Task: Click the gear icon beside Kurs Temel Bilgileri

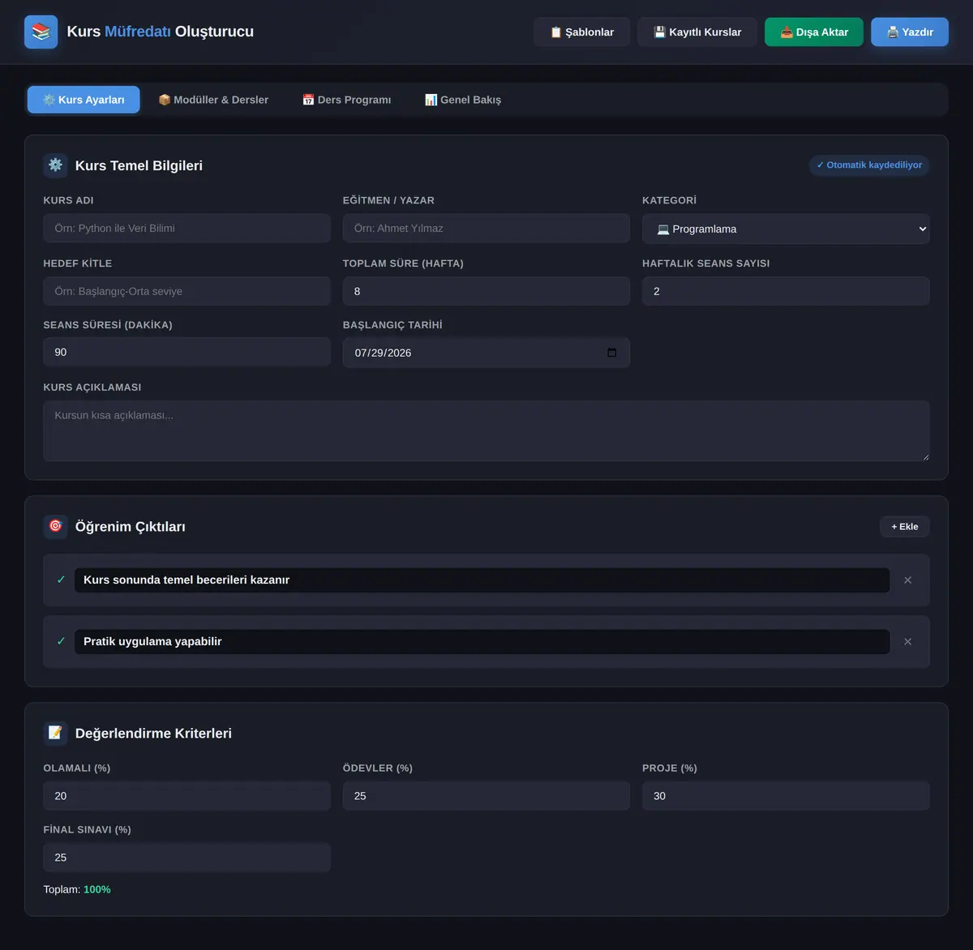Action: (55, 165)
